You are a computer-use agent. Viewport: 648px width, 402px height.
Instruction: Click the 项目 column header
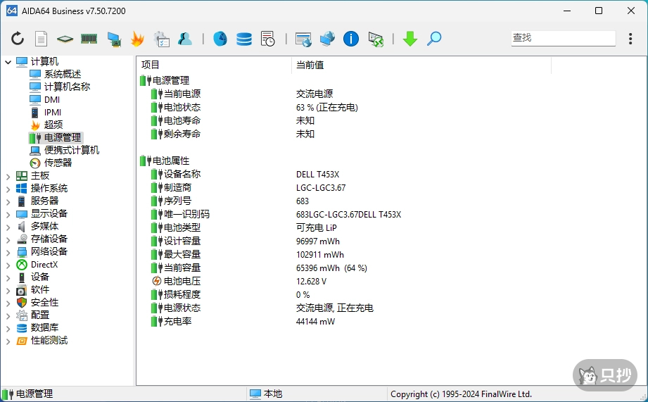(x=151, y=65)
